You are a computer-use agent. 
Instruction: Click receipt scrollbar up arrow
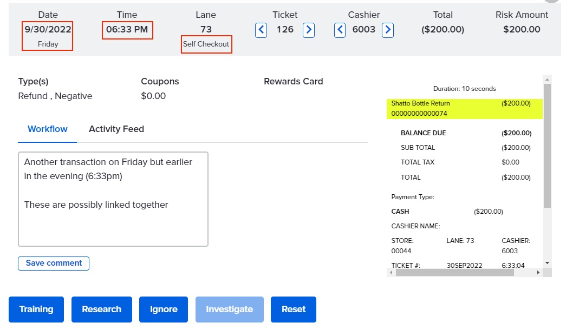(x=547, y=79)
